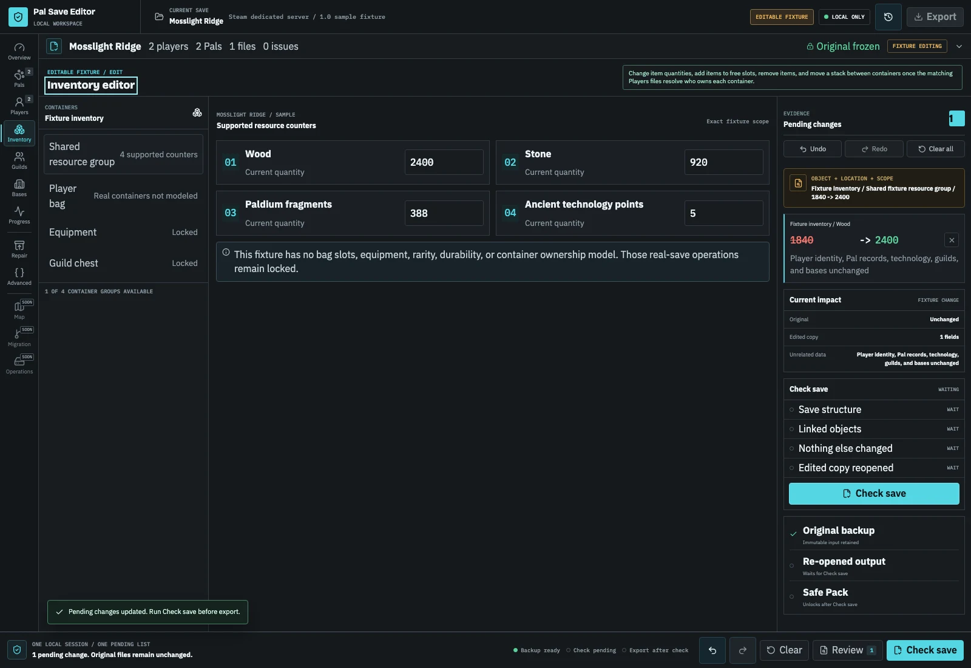
Task: Click the undo arrow icon in bottom bar
Action: click(712, 650)
